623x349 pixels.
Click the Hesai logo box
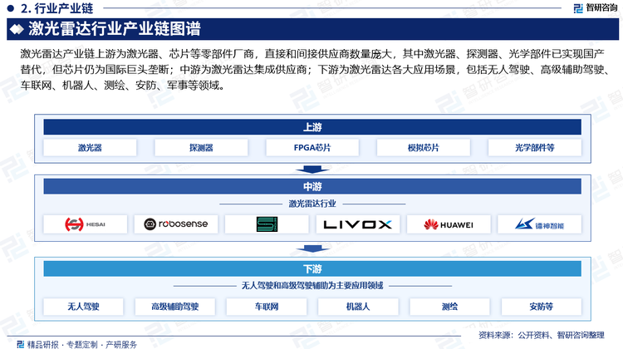point(85,224)
